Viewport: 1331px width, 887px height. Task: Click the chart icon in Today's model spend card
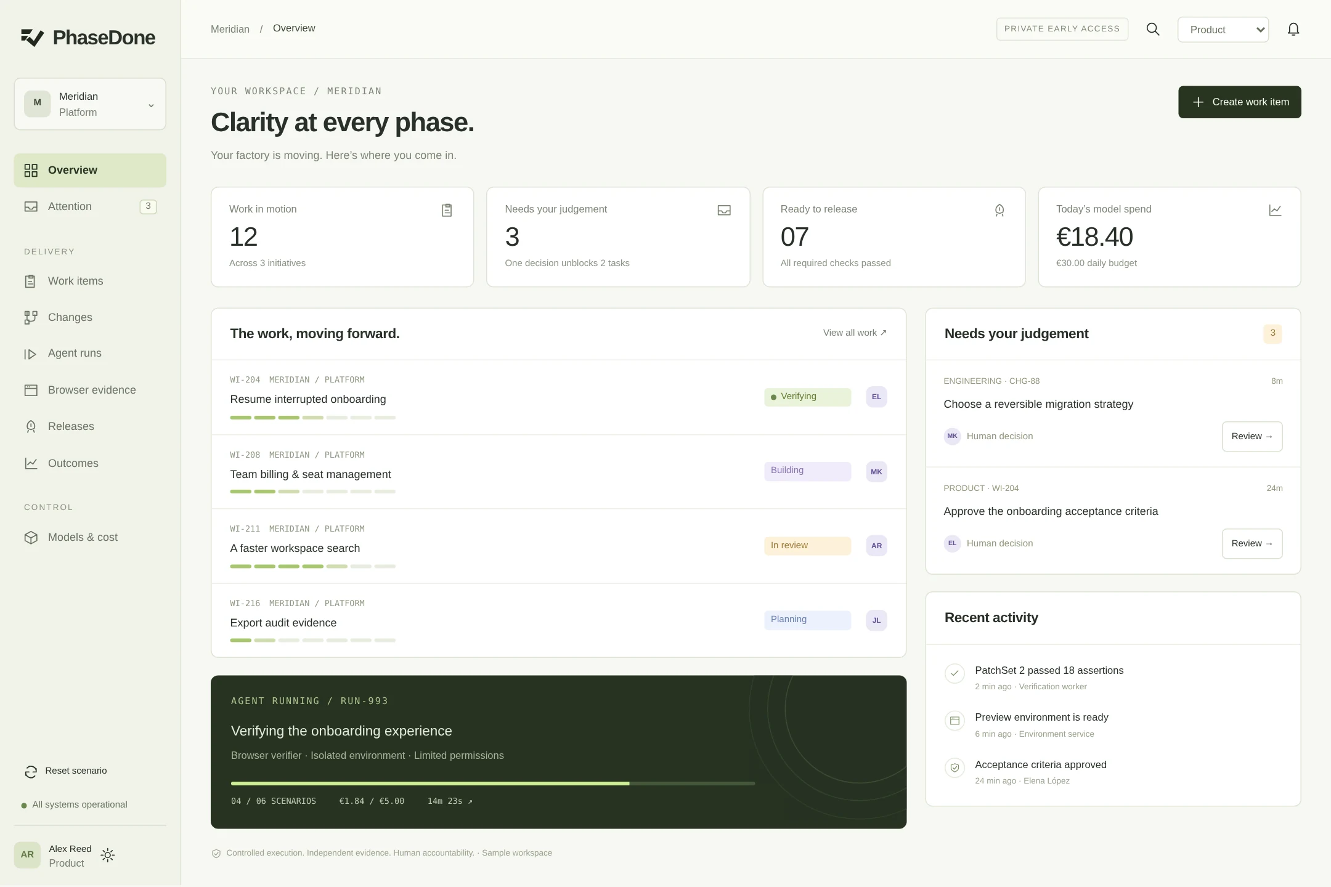(x=1275, y=210)
